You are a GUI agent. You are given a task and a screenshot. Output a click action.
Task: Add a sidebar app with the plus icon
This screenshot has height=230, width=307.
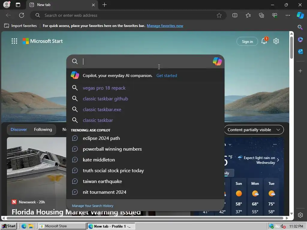300,71
